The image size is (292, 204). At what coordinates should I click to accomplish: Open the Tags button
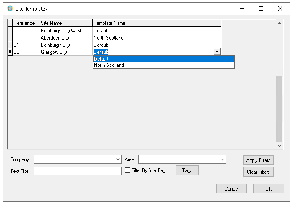(x=187, y=170)
